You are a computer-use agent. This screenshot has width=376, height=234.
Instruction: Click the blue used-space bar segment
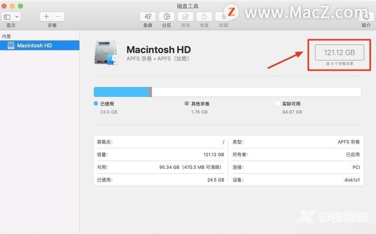pos(120,92)
